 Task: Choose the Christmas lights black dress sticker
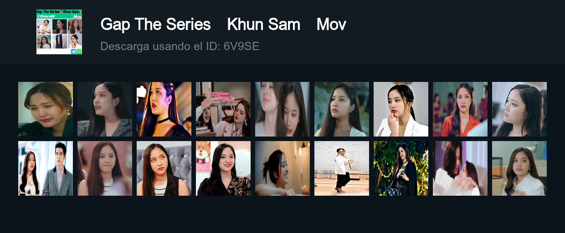click(x=401, y=168)
